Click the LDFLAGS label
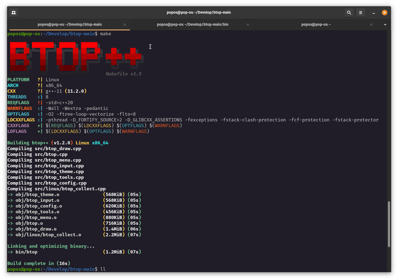 (17, 131)
